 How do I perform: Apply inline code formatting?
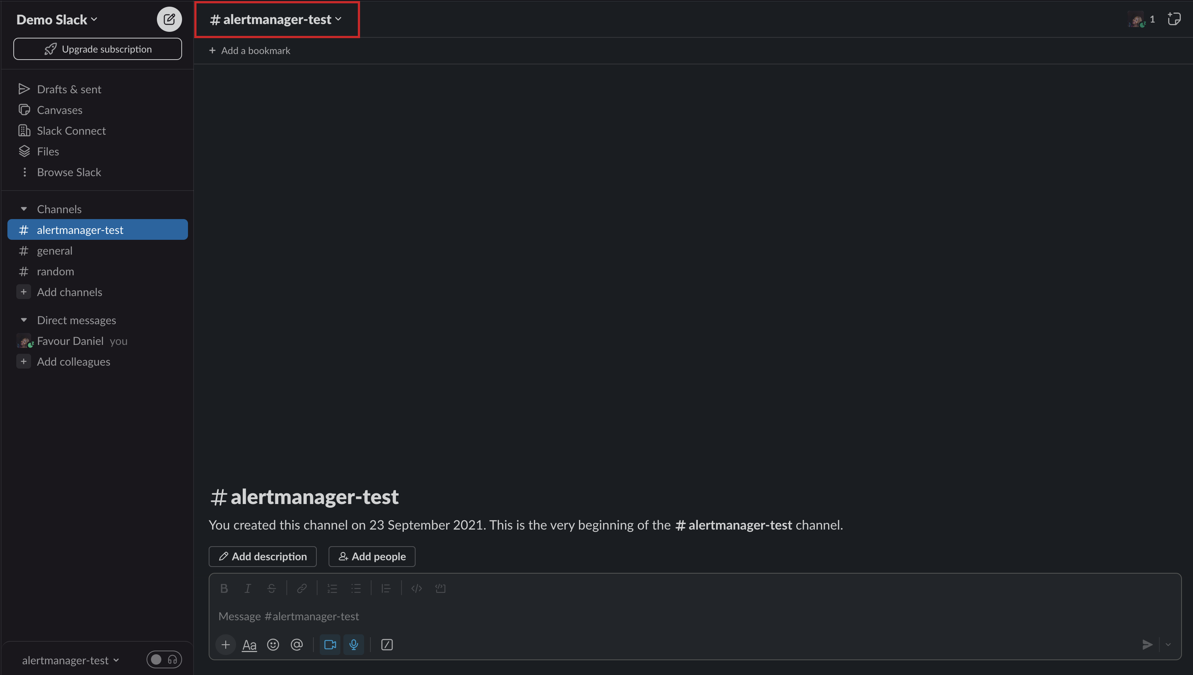pos(417,588)
